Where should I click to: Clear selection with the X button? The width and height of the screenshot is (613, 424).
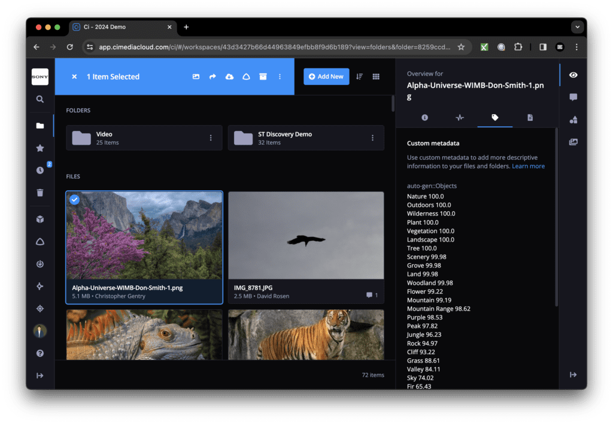tap(74, 77)
